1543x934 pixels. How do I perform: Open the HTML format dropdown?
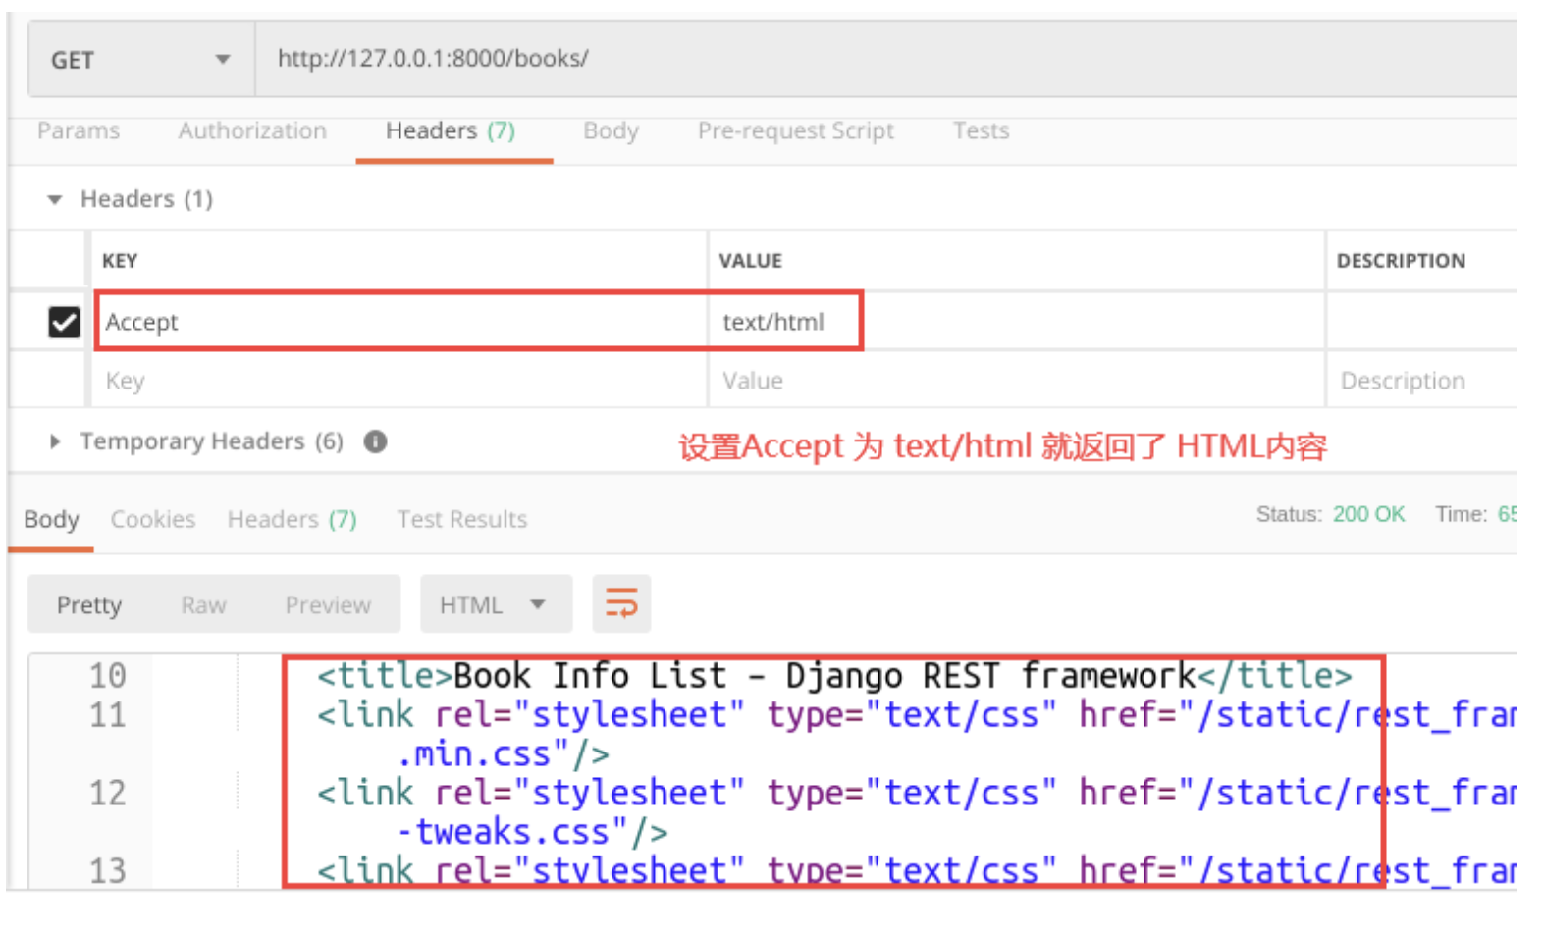click(496, 604)
